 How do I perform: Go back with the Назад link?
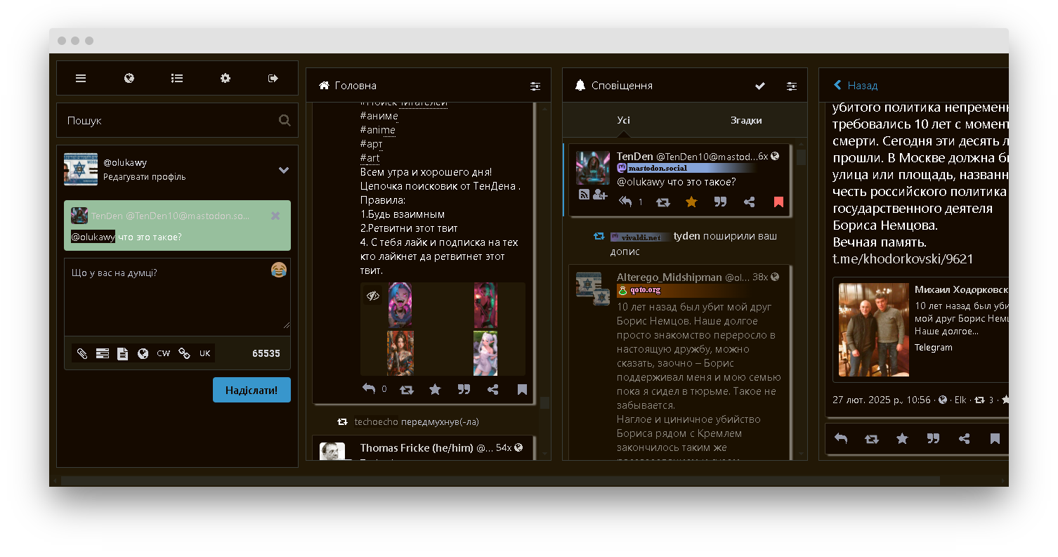pos(856,85)
